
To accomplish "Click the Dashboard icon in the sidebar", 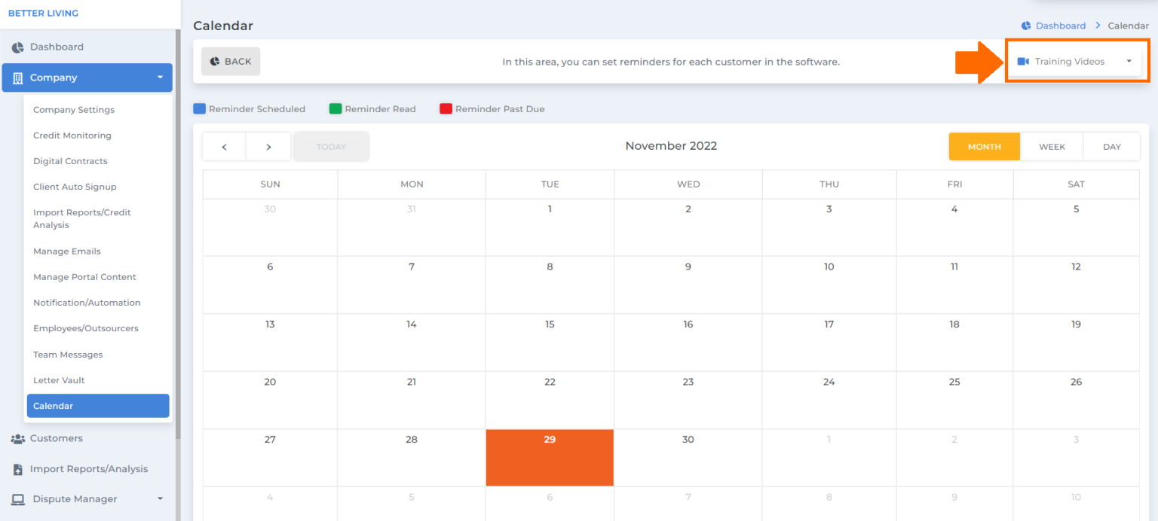I will (x=17, y=47).
